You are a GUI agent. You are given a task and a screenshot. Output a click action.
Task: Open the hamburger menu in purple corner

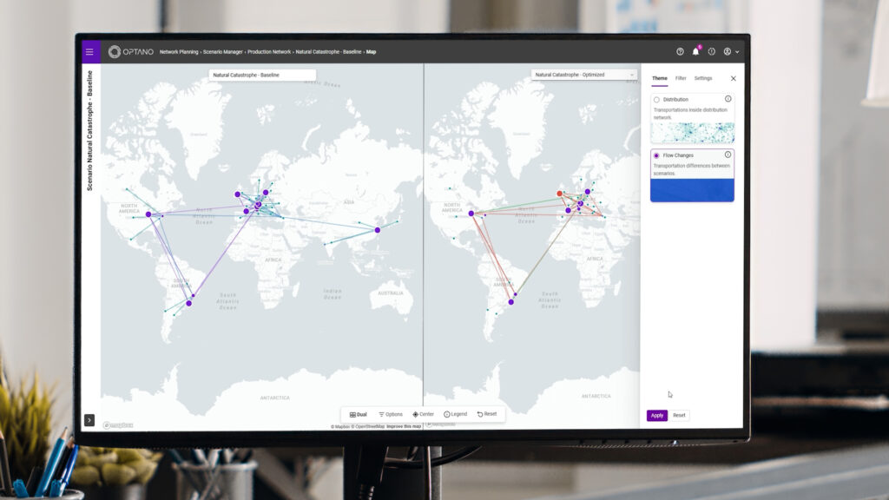click(89, 52)
